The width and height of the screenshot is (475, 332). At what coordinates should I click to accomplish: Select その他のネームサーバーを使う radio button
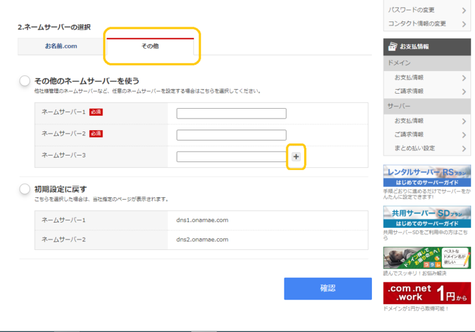(25, 81)
